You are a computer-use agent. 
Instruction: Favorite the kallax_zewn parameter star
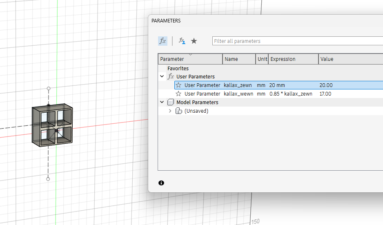pyautogui.click(x=178, y=85)
